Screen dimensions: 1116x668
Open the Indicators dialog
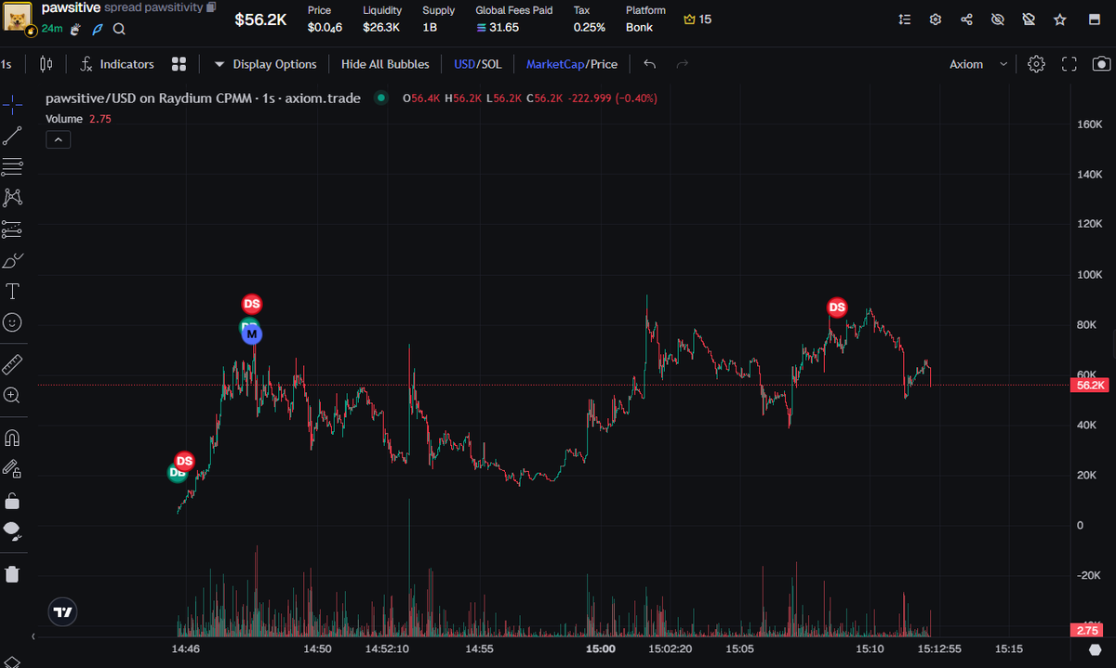[x=117, y=64]
